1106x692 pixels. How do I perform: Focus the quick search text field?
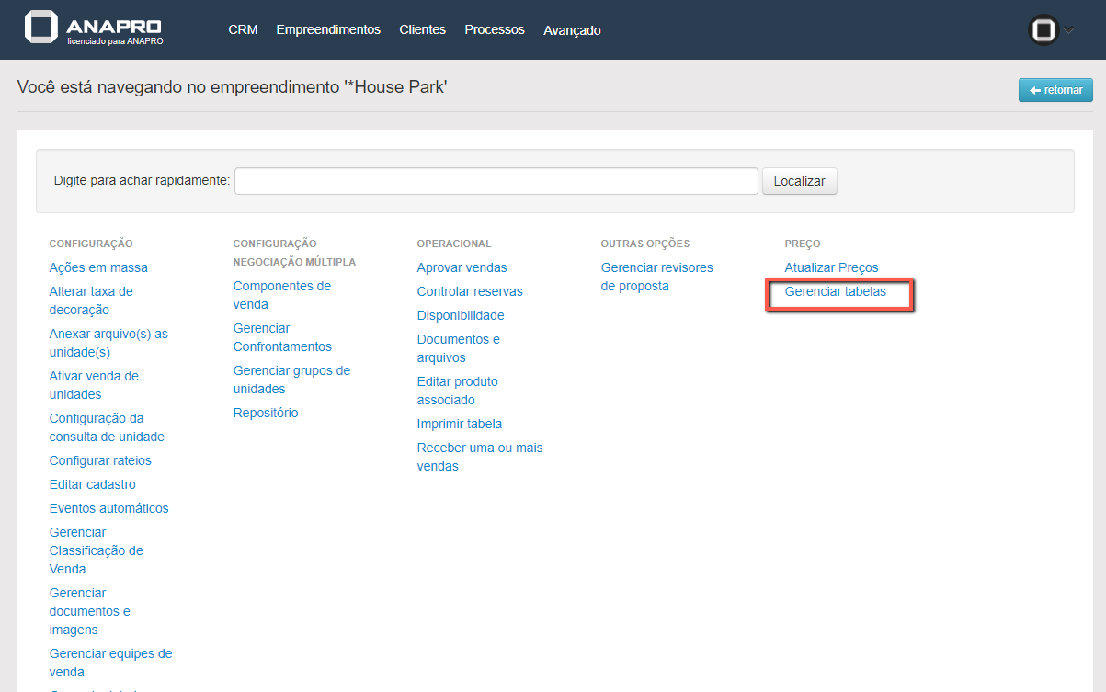(x=496, y=181)
